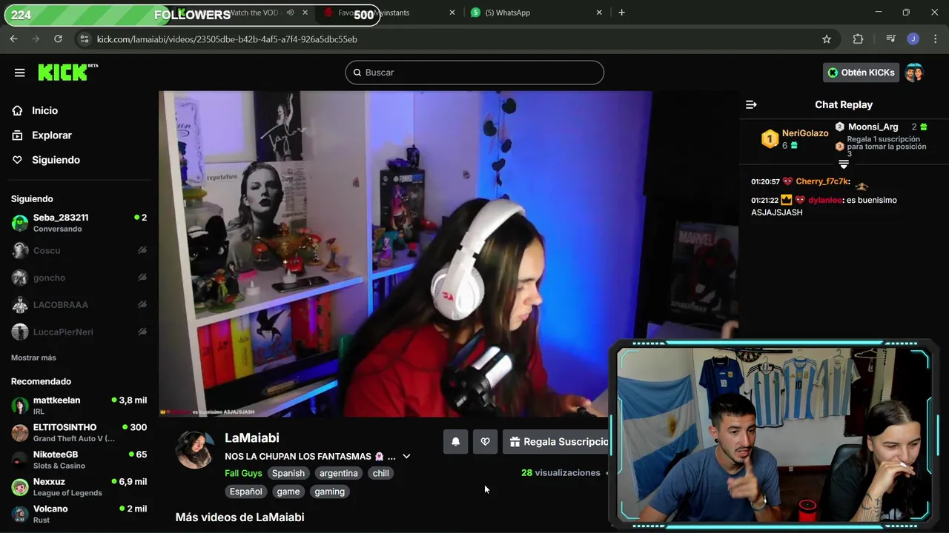
Task: Open followed channel goncho
Action: [79, 278]
